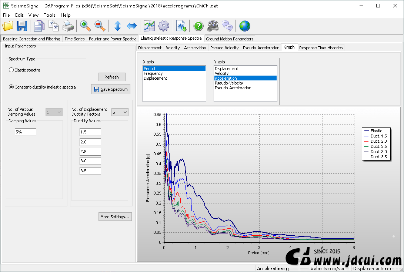Click the 2.5 ductility value field

click(90, 152)
